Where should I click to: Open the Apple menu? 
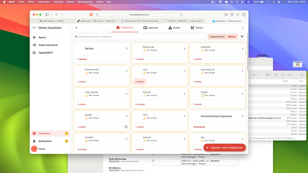[4, 2]
